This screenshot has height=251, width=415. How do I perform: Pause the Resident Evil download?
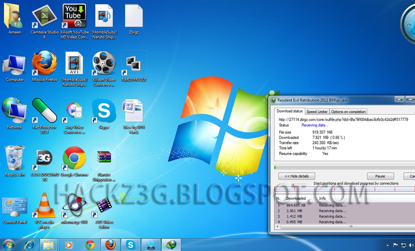click(380, 176)
